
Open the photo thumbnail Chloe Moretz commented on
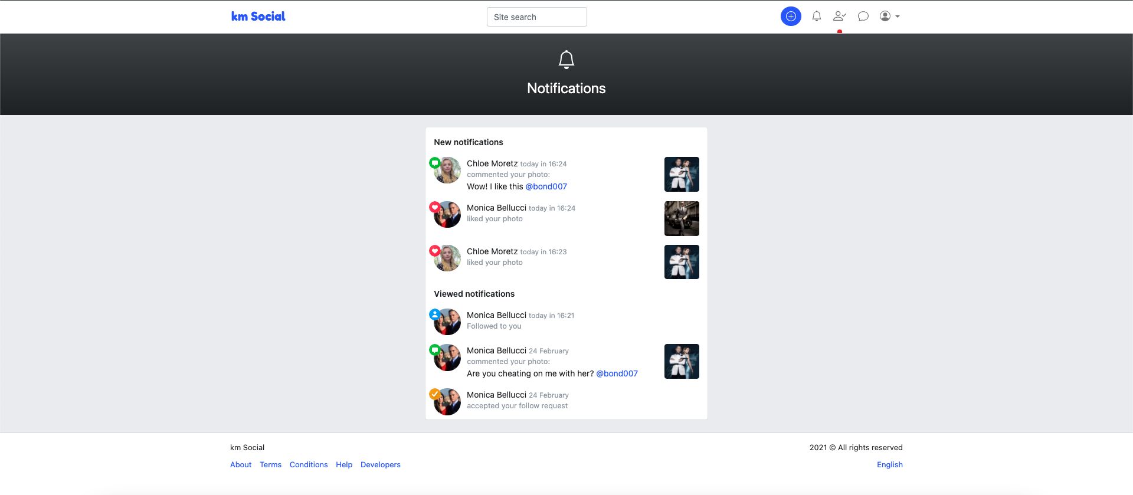(x=682, y=174)
